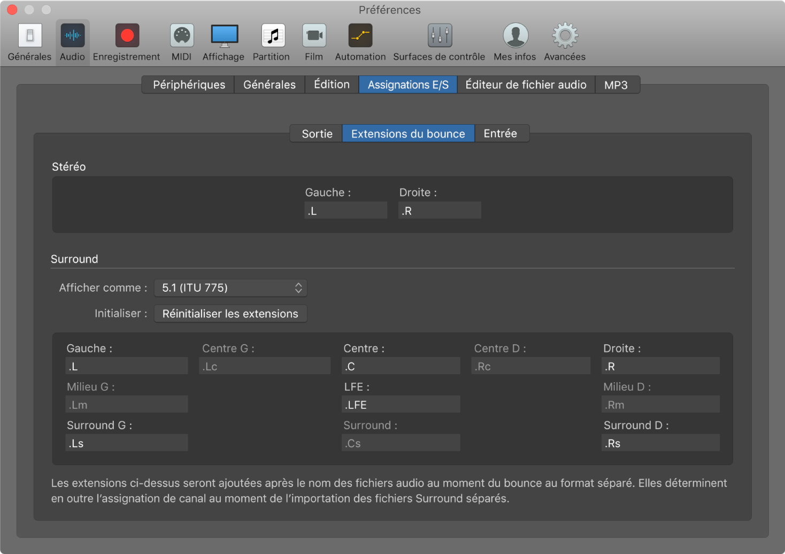This screenshot has width=785, height=554.
Task: Click the Centre D .Rc field
Action: 531,366
